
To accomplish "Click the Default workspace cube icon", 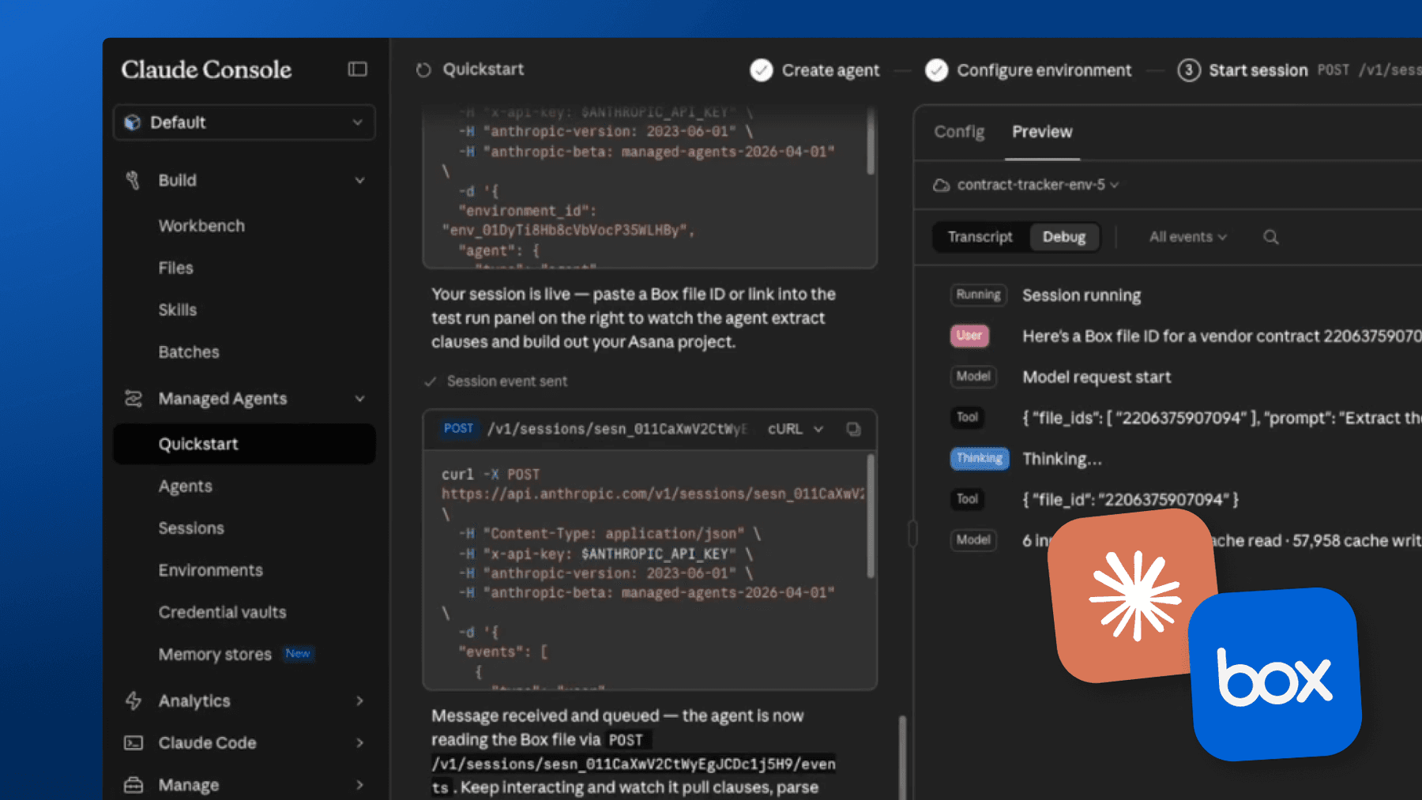I will 133,122.
